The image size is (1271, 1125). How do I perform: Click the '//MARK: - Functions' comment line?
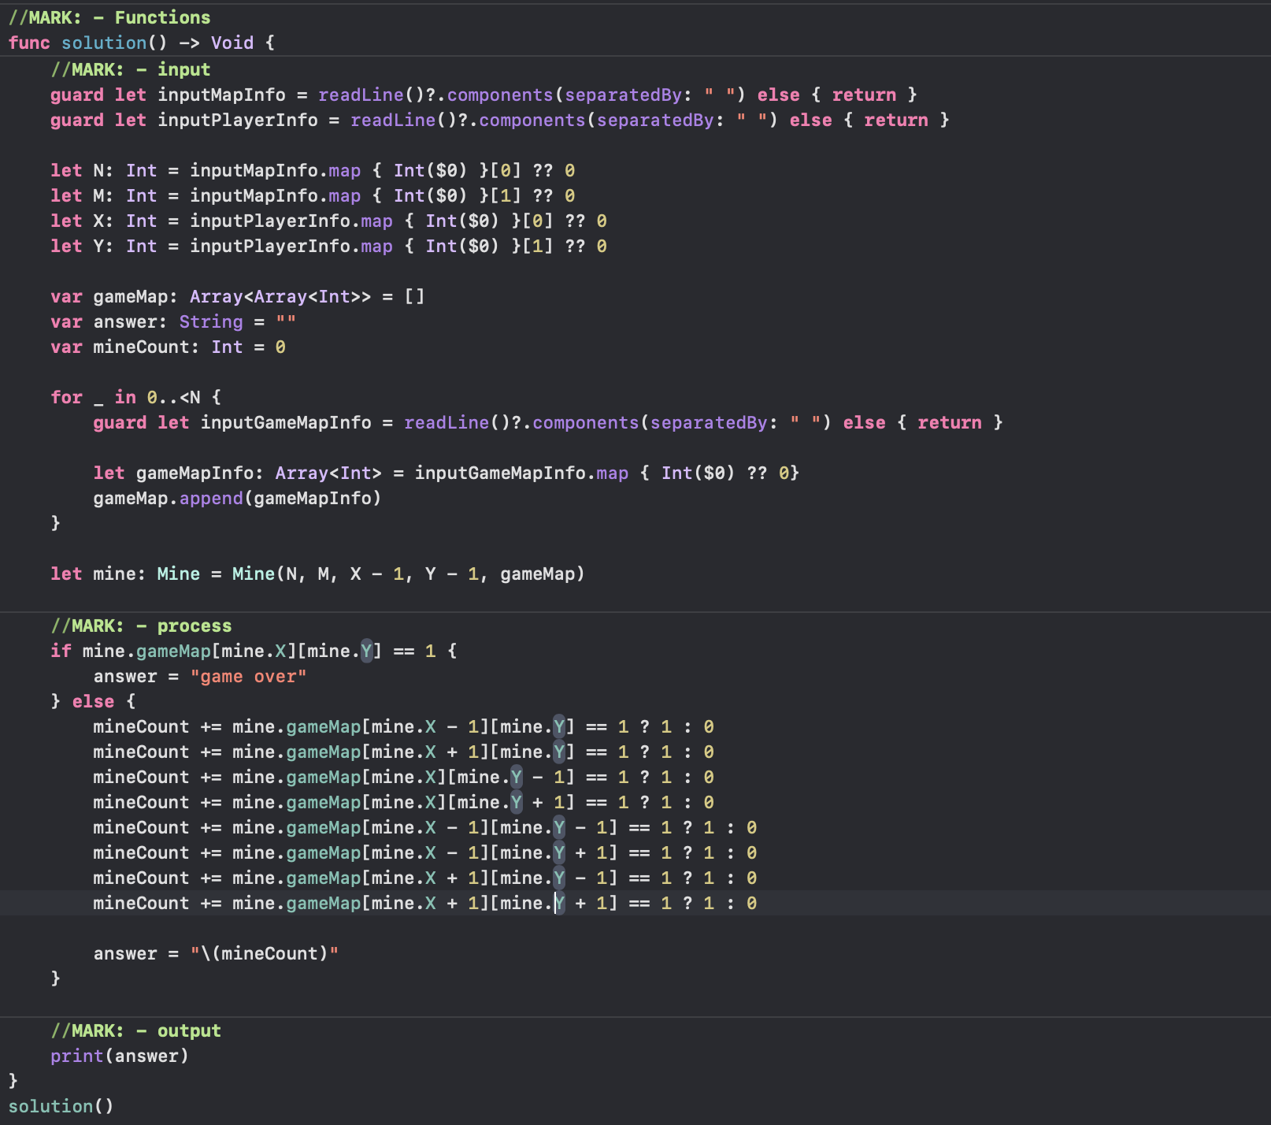(109, 17)
